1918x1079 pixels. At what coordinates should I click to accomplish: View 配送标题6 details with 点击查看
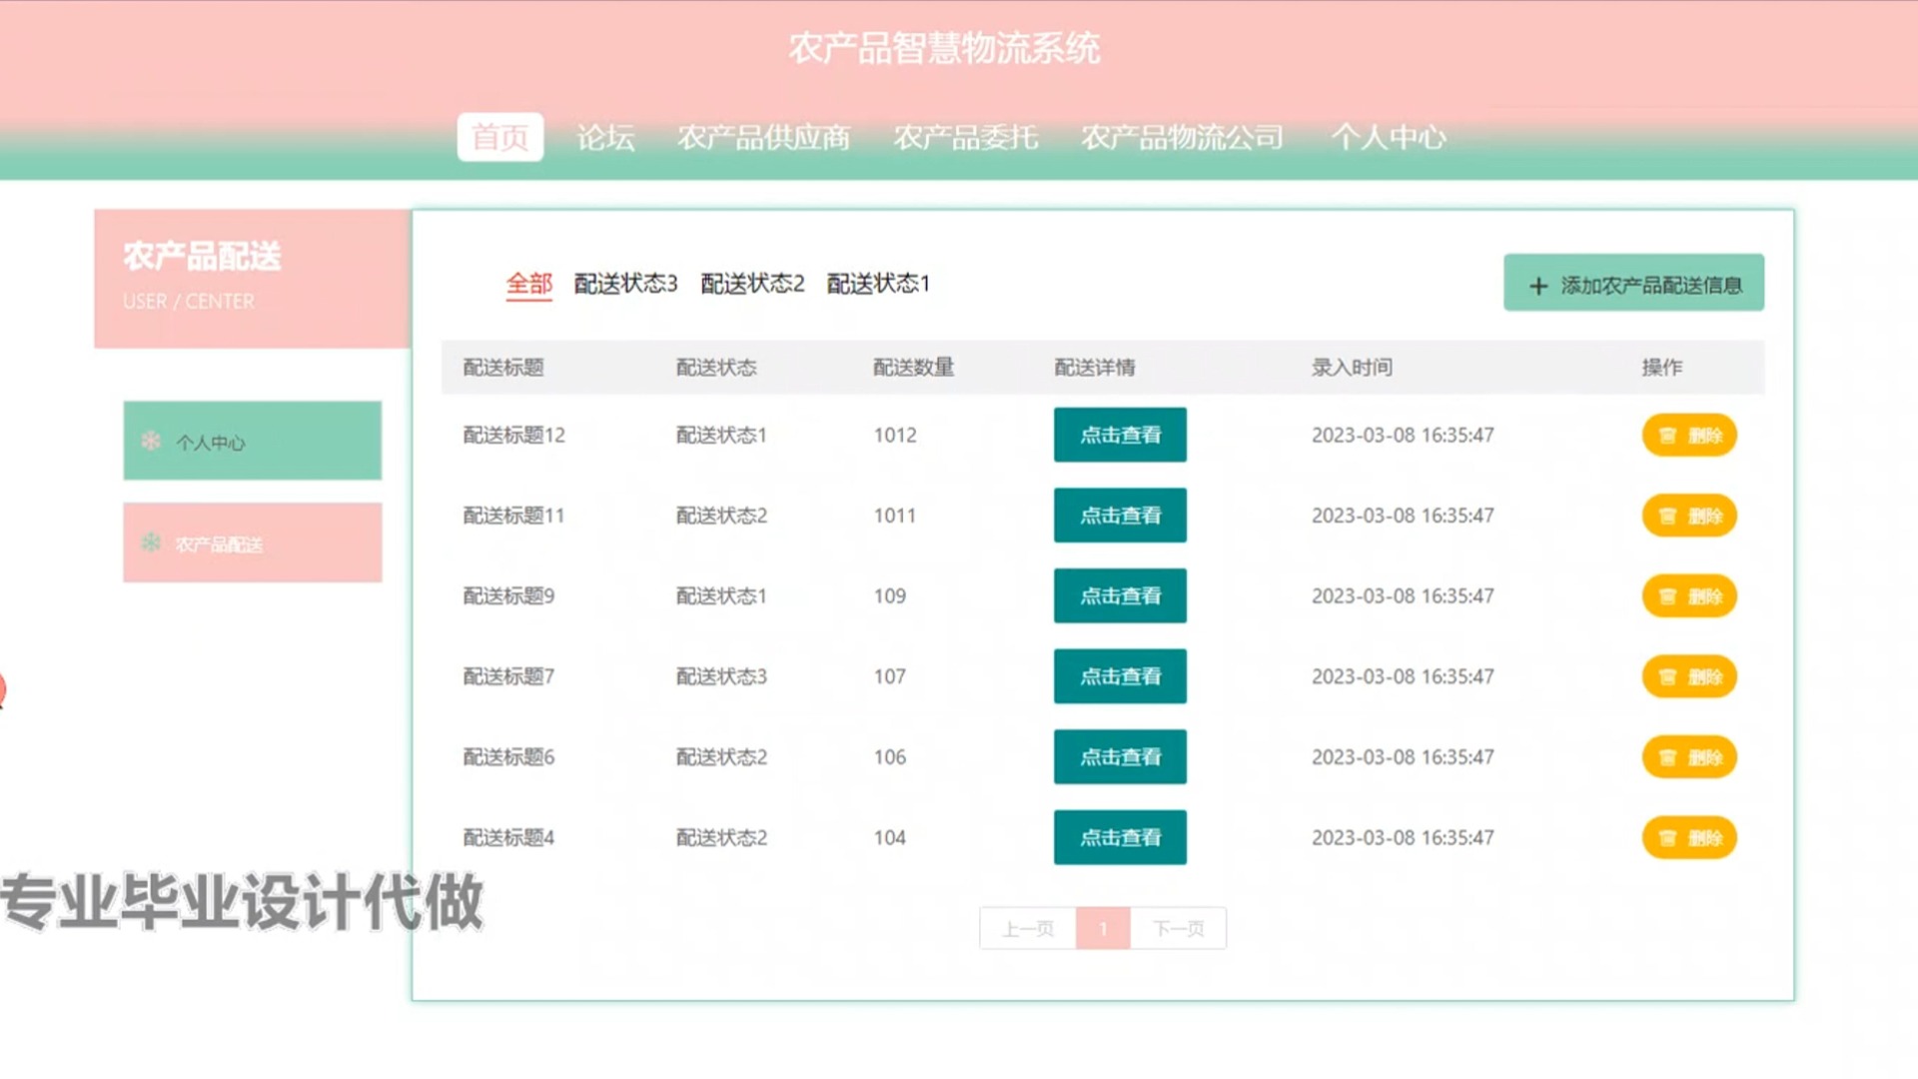tap(1120, 756)
